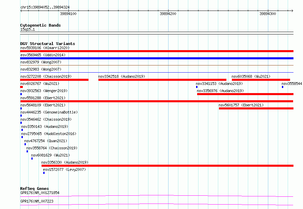
Task: Click the nsv3356330 (Audano2019) label
Action: pyautogui.click(x=65, y=162)
